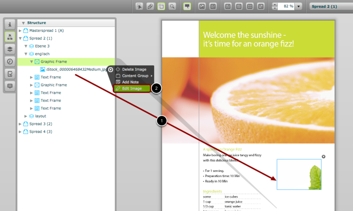Image resolution: width=353 pixels, height=211 pixels.
Task: Open the info panel in the sidebar
Action: (x=10, y=24)
